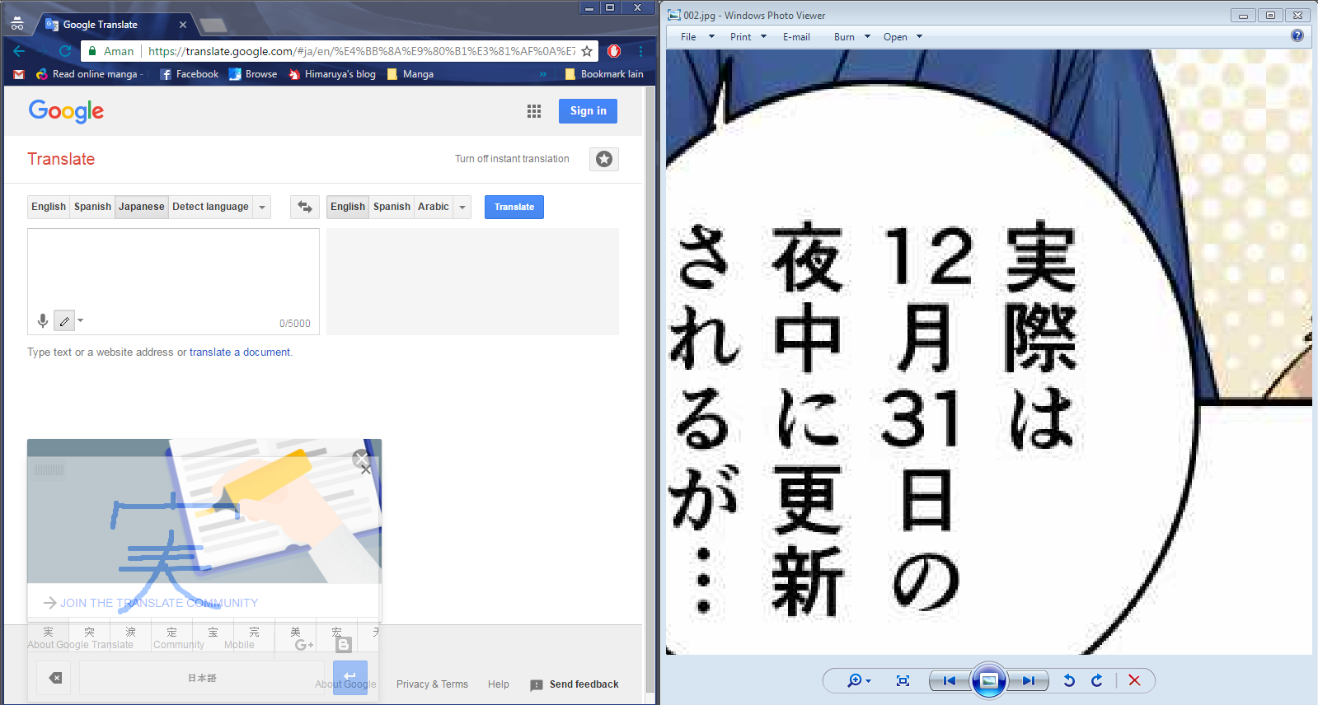Select Arabic as target language
Image resolution: width=1318 pixels, height=705 pixels.
click(x=434, y=207)
